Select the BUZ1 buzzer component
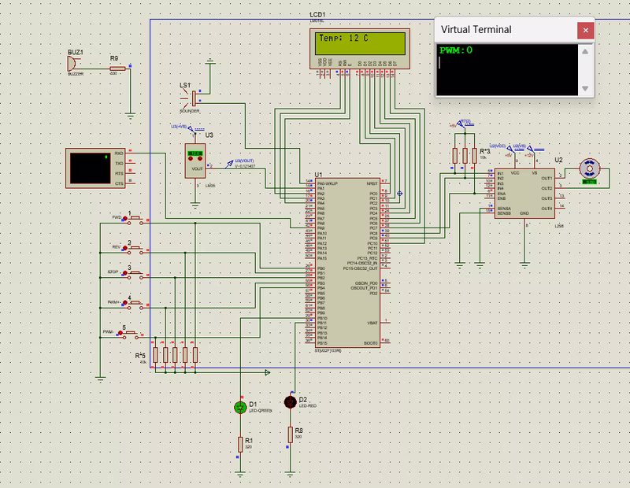This screenshot has height=488, width=630. click(x=72, y=64)
